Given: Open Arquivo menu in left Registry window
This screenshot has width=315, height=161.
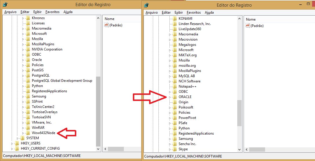Looking at the screenshot, I should click(x=10, y=12).
